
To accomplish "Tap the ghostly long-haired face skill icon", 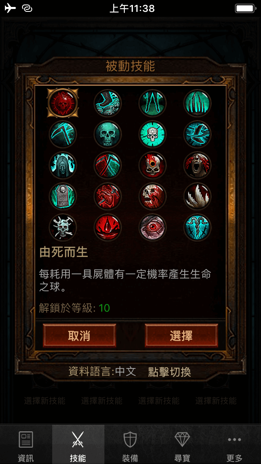I will click(63, 165).
